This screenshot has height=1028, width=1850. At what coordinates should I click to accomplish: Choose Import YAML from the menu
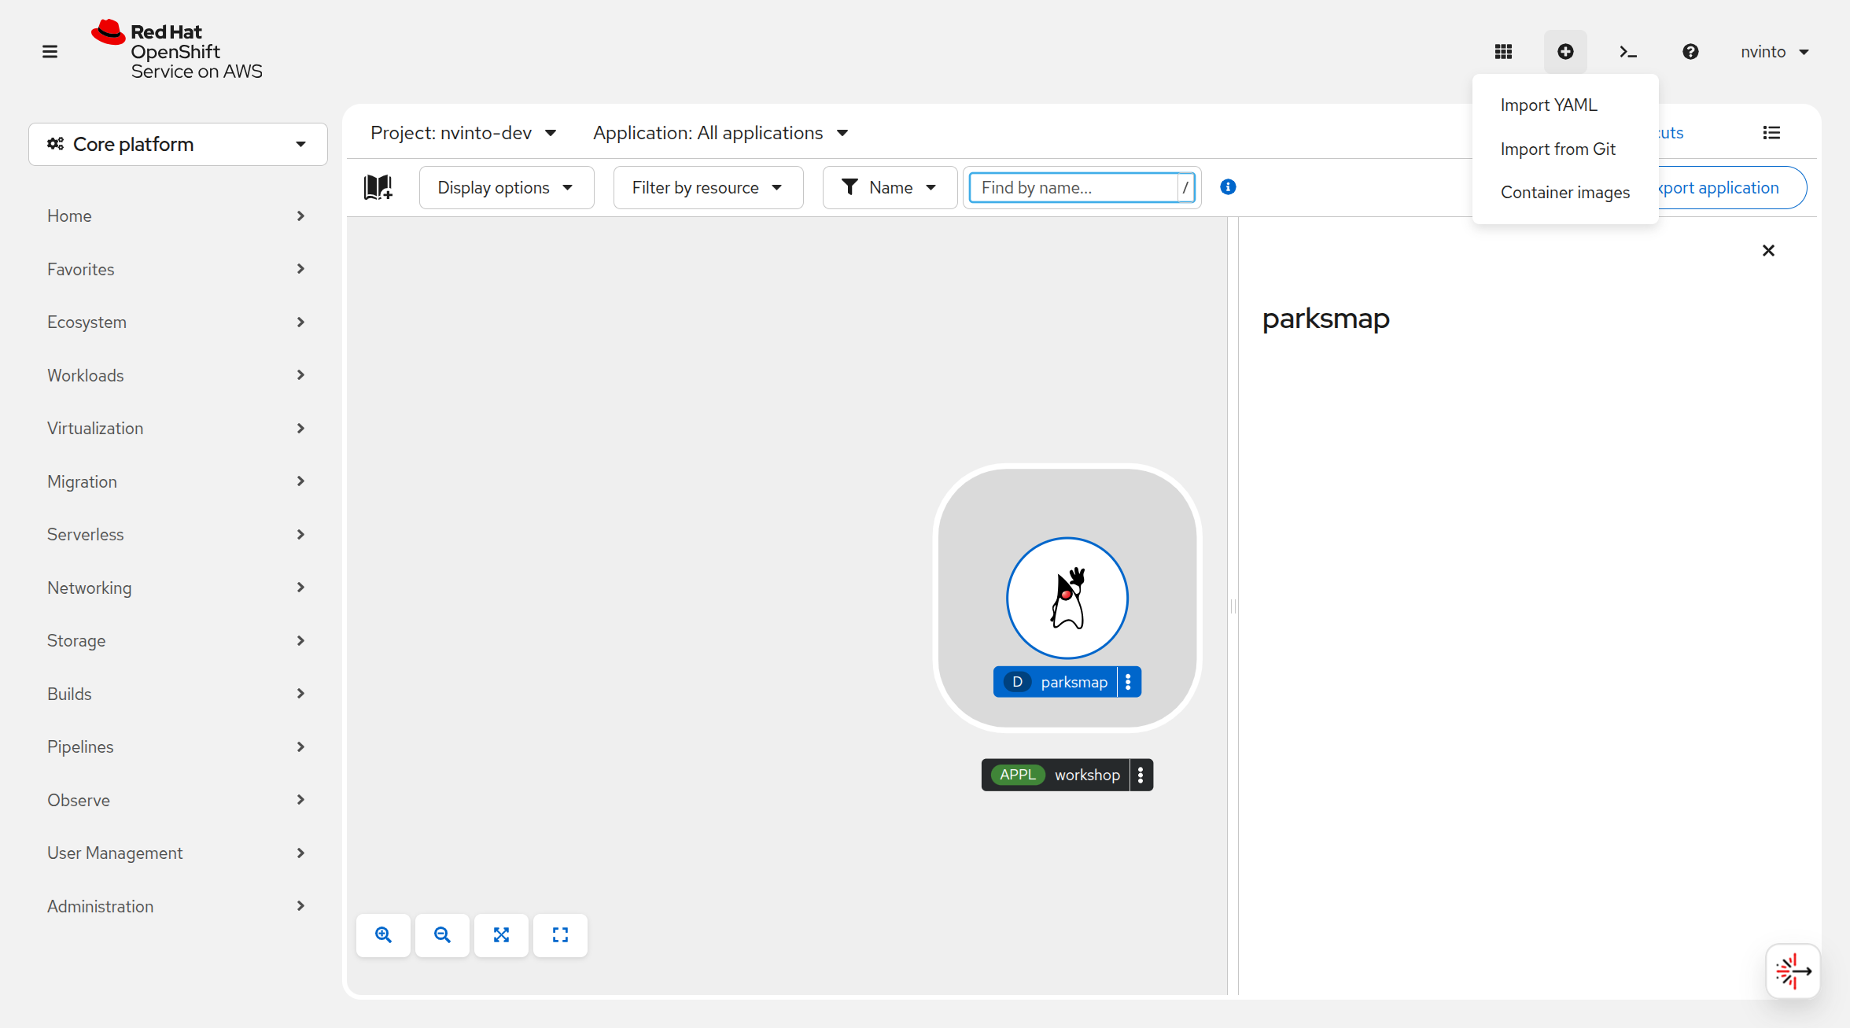pos(1565,105)
